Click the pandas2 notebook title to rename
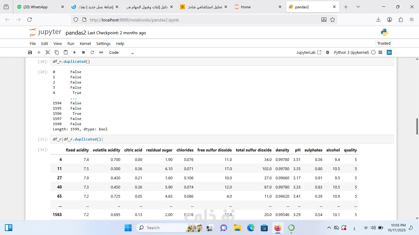This screenshot has width=419, height=235. tap(76, 33)
